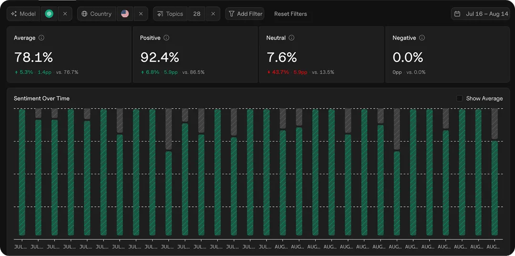Screen dimensions: 515x256
Task: Remove the Model filter with its X
Action: click(x=65, y=14)
